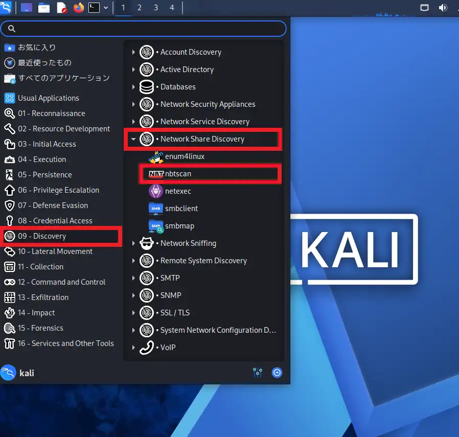This screenshot has width=459, height=437.
Task: Open the terminal emulator panel icon
Action: [94, 8]
